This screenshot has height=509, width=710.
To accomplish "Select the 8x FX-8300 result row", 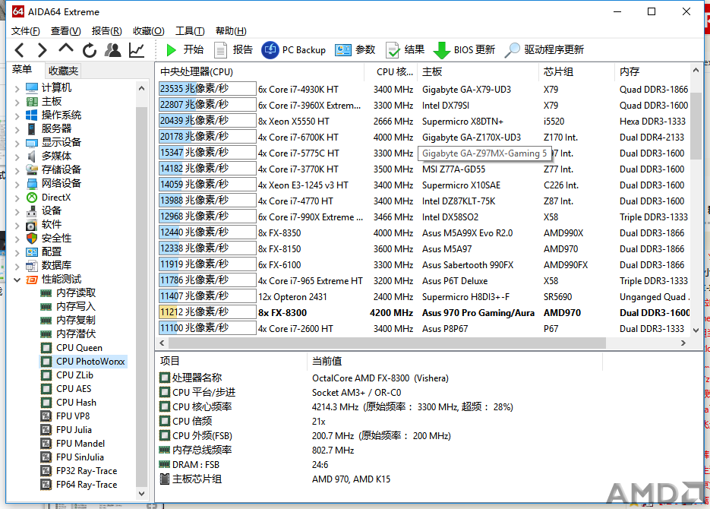I will (424, 313).
